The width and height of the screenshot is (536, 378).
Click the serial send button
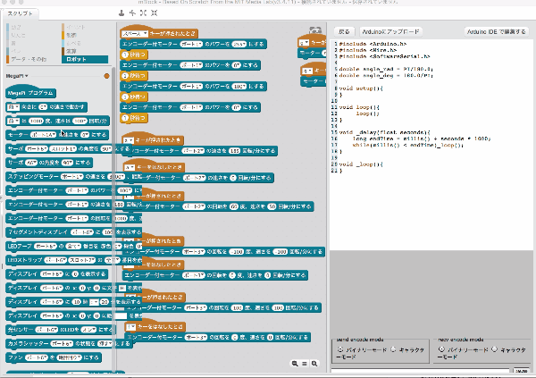tap(521, 371)
